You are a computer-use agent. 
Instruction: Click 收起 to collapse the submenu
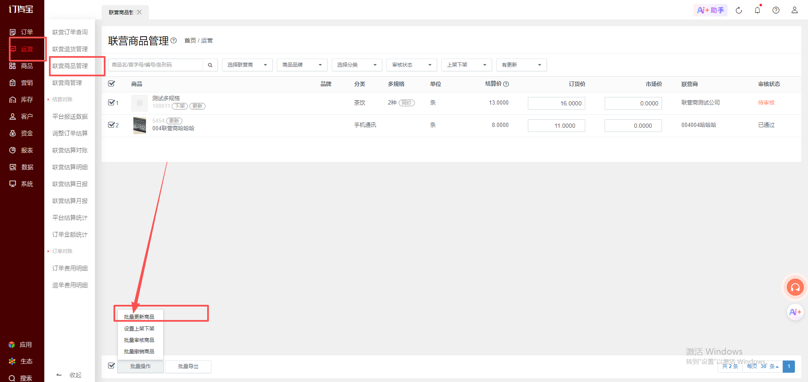point(70,375)
